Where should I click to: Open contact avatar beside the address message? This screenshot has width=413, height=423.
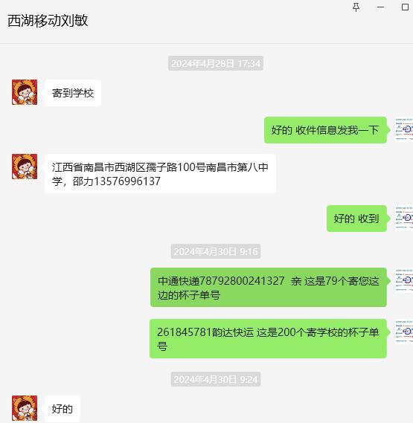click(x=25, y=167)
